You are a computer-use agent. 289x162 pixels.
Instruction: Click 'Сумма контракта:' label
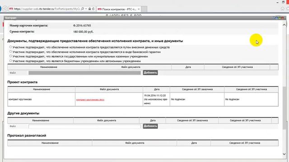pyautogui.click(x=22, y=31)
